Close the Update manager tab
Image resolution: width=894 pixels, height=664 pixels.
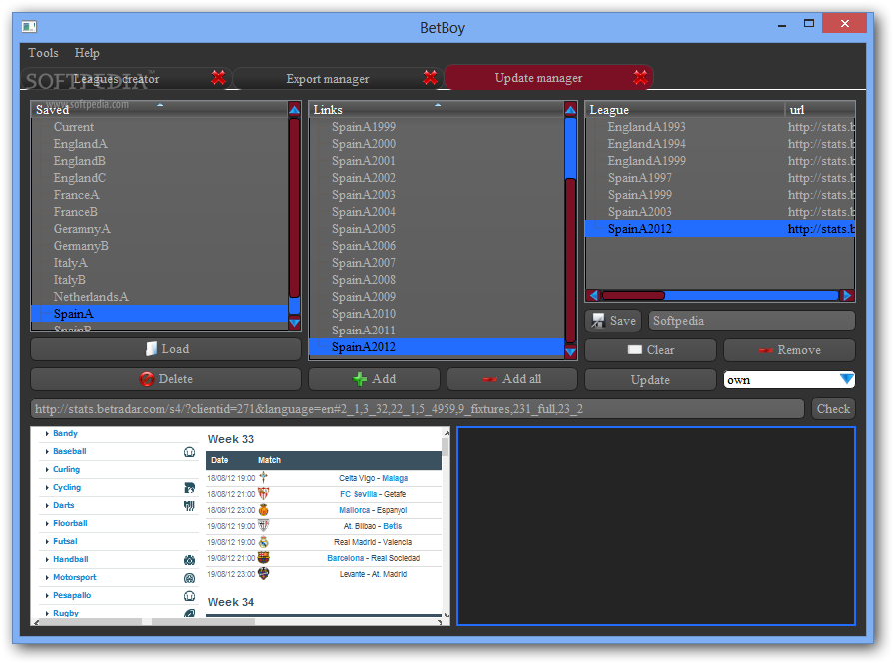[x=641, y=78]
